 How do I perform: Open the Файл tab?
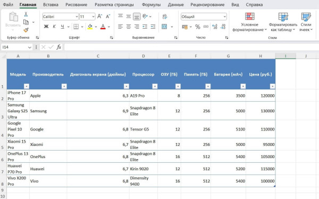pyautogui.click(x=8, y=4)
